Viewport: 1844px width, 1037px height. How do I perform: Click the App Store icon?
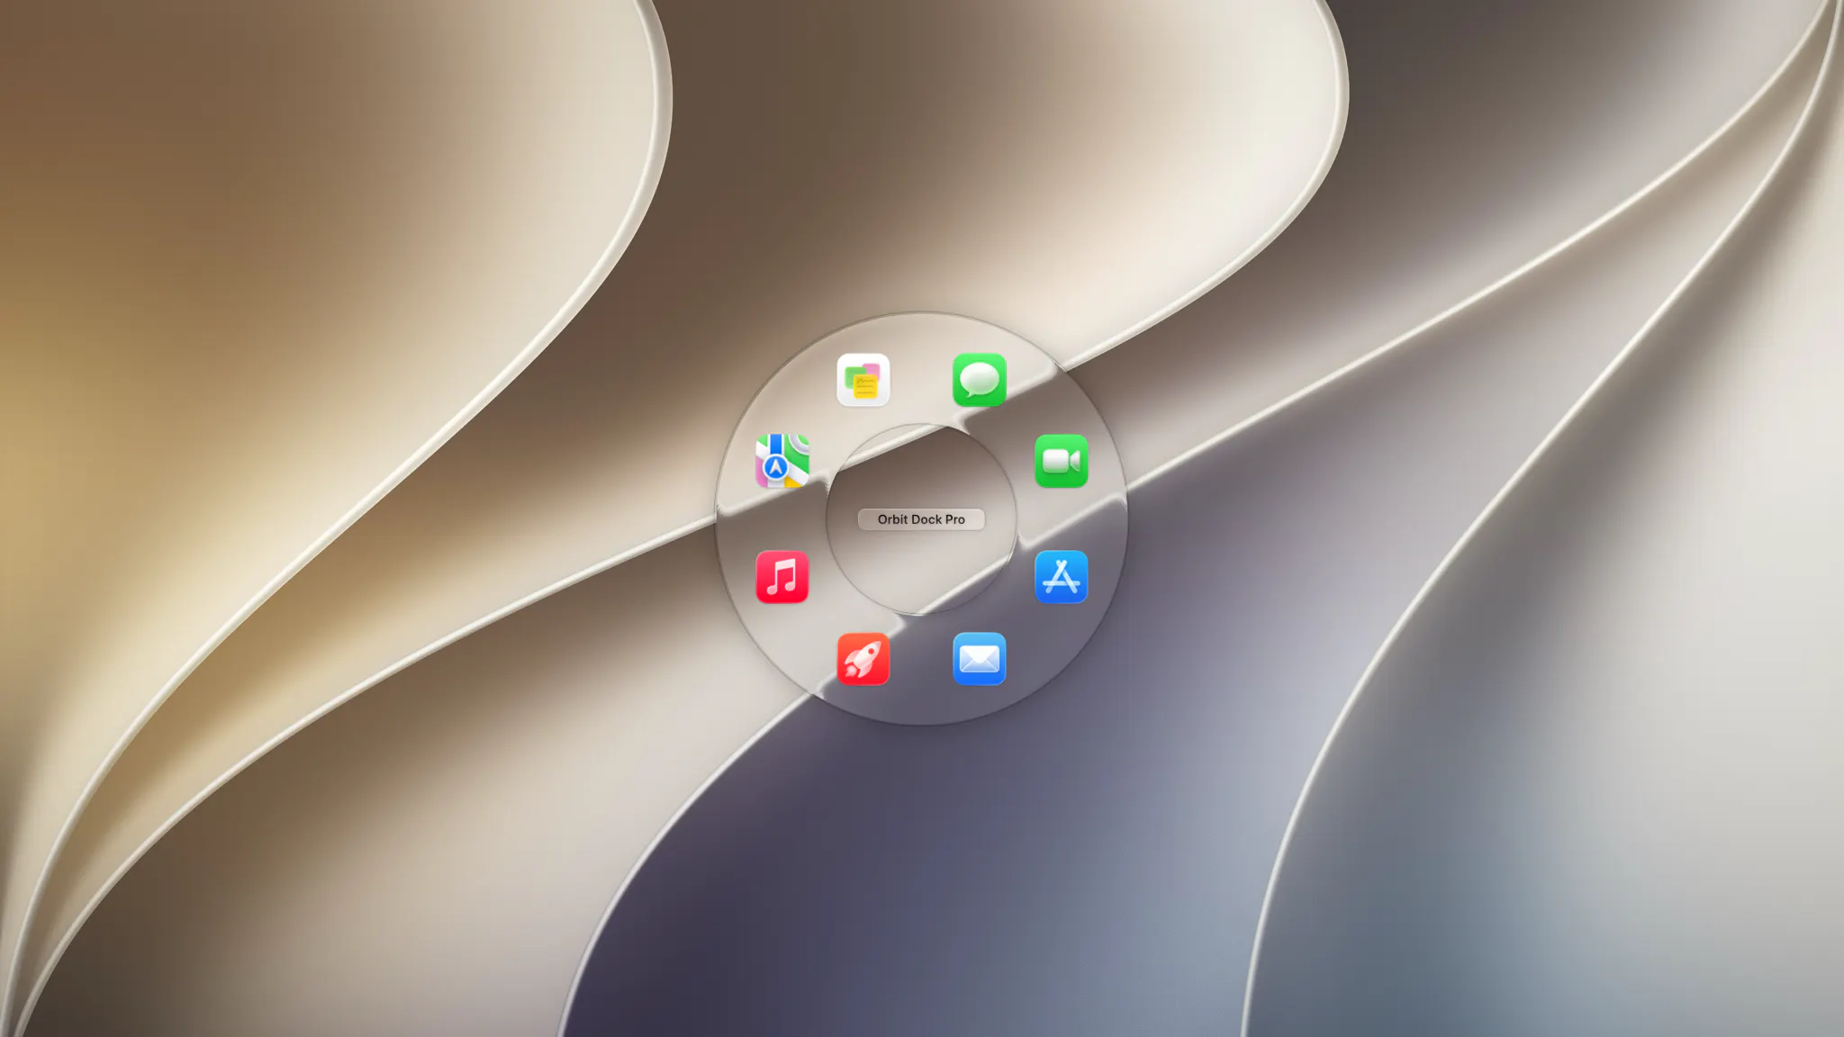point(1061,577)
